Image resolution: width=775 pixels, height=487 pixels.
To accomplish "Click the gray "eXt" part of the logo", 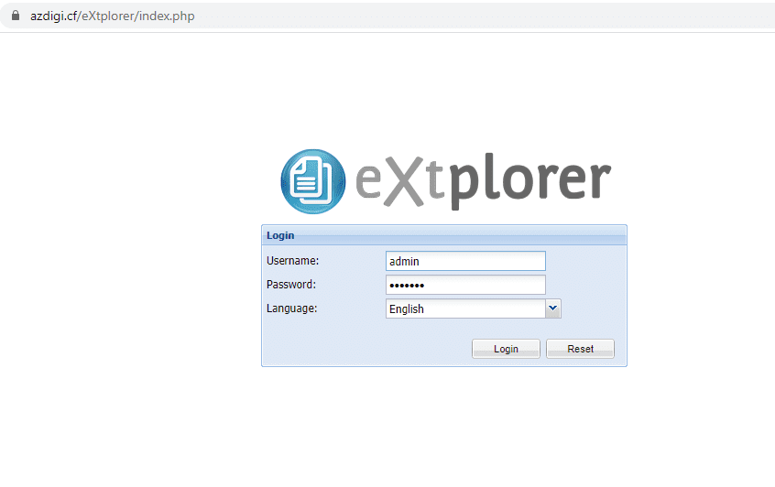I will tap(401, 181).
